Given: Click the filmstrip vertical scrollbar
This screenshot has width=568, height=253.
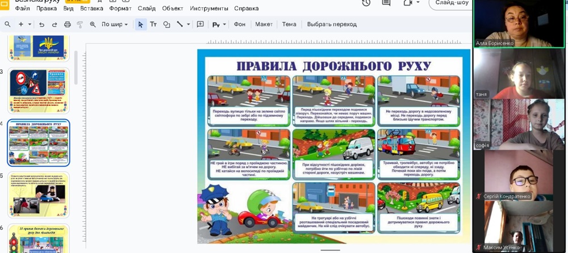Looking at the screenshot, I should pyautogui.click(x=76, y=68).
